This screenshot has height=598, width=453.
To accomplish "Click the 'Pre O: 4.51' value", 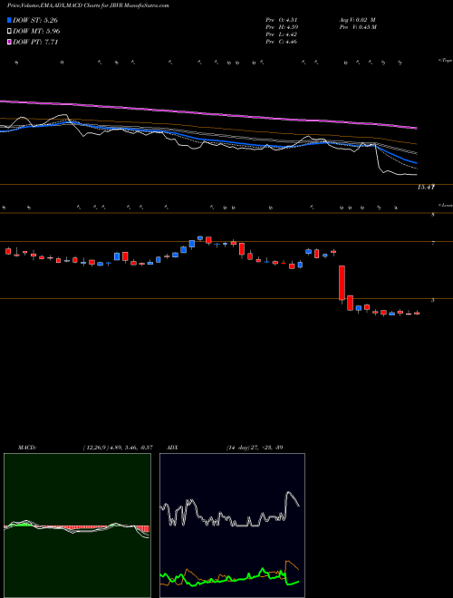I will pos(282,20).
